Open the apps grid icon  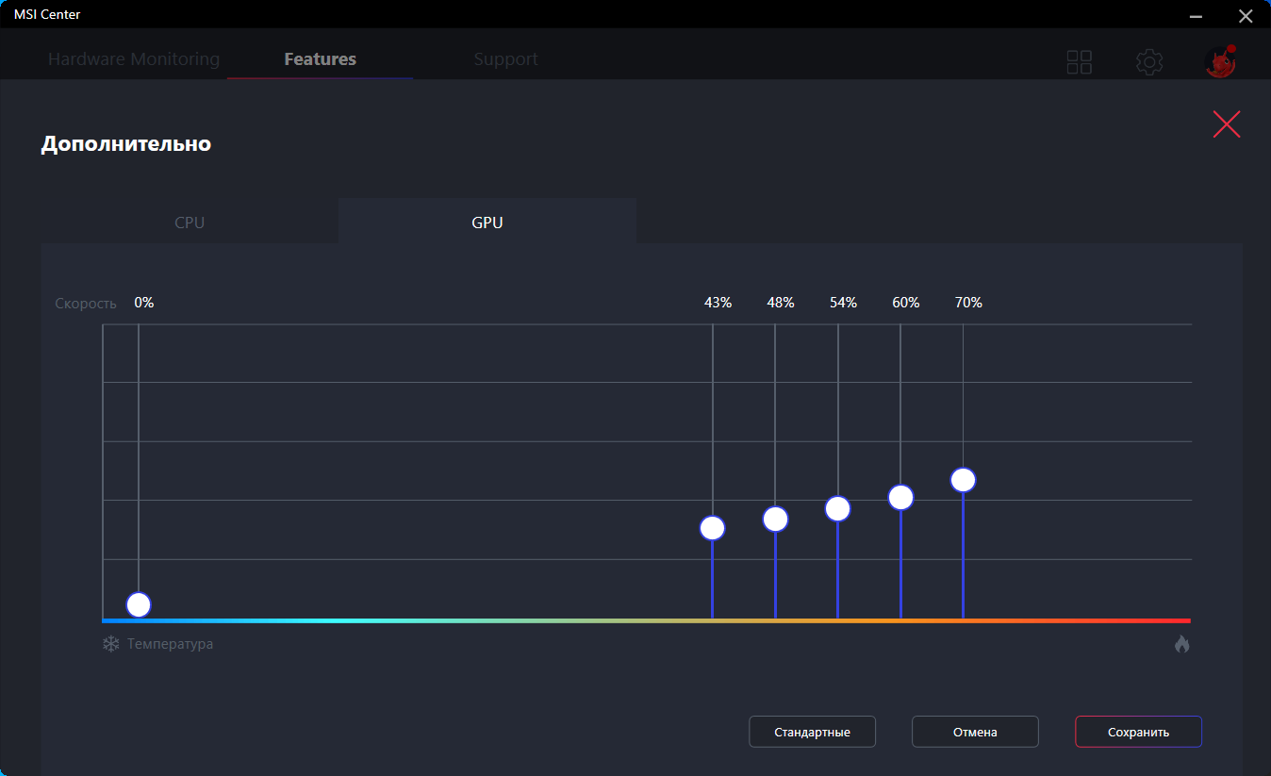click(x=1079, y=62)
